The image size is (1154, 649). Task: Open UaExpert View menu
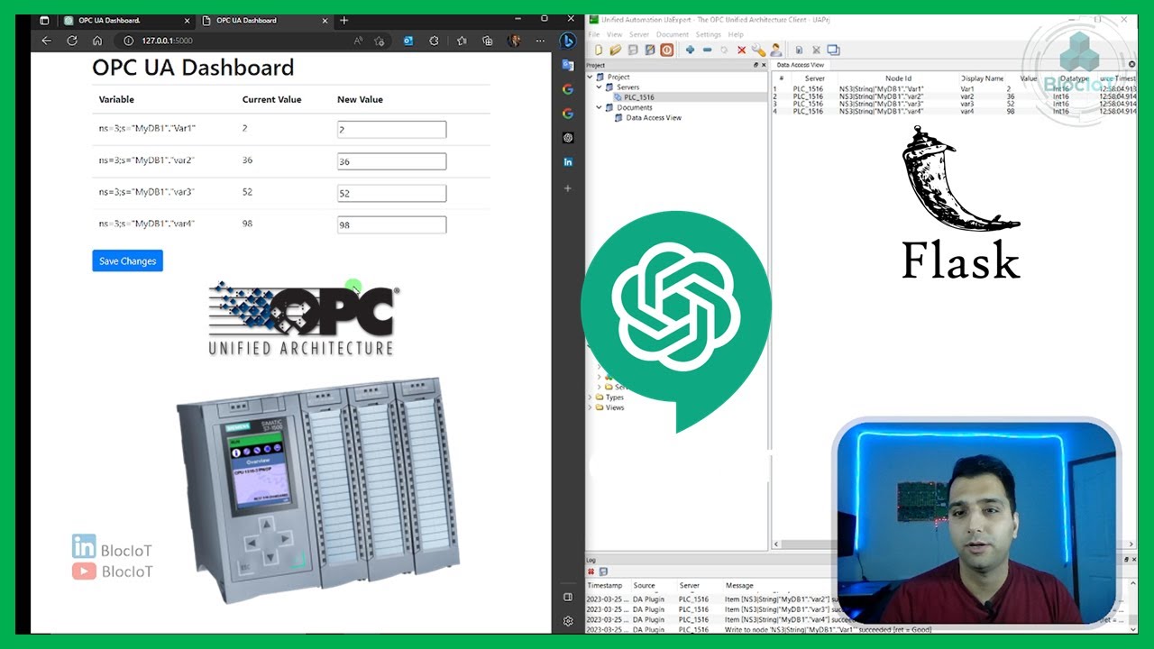point(614,34)
